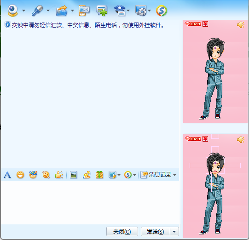Expand the remote desktop dropdown arrow
This screenshot has width=249, height=240.
point(149,11)
